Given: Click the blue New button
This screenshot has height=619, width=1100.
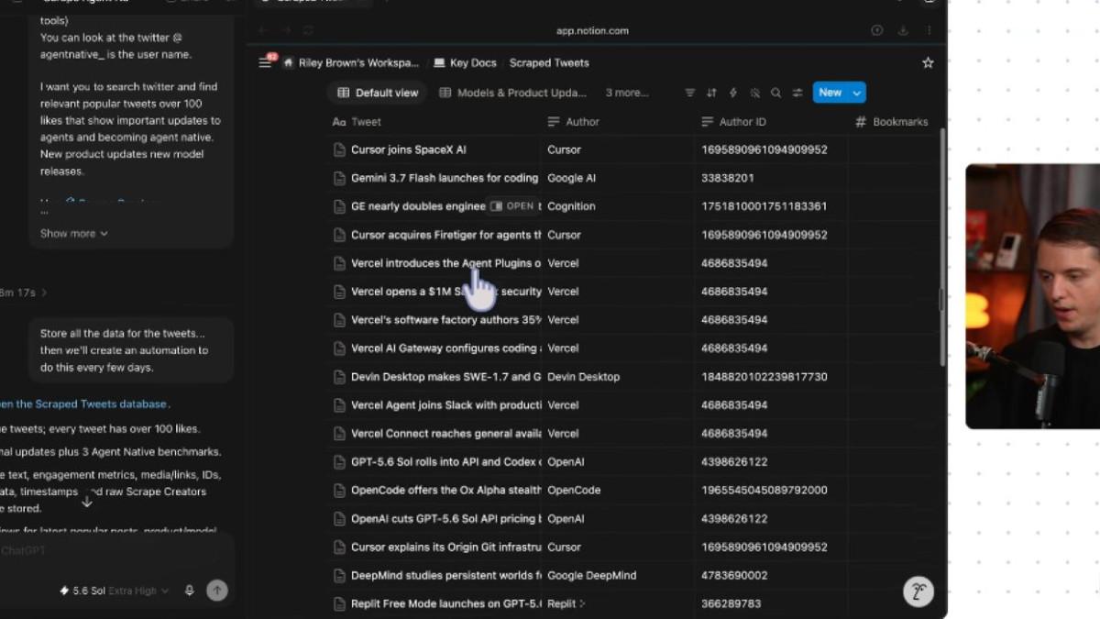Looking at the screenshot, I should [830, 93].
